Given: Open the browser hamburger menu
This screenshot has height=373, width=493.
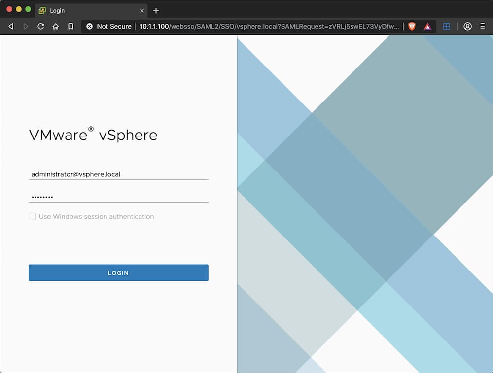Looking at the screenshot, I should tap(483, 27).
